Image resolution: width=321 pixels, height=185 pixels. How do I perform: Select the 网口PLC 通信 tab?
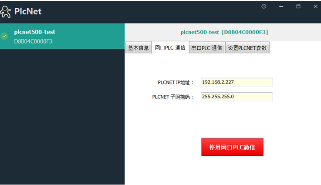point(170,47)
